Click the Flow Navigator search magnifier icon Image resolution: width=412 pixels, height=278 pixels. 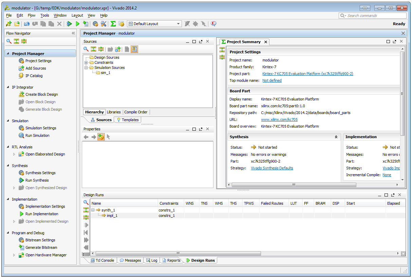(9, 41)
